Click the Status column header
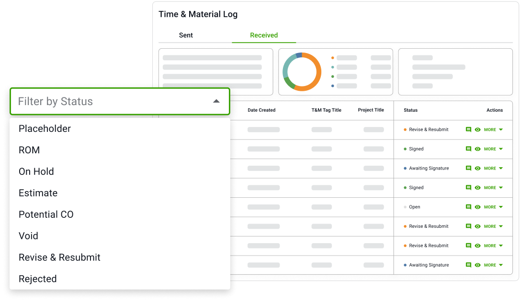520x300 pixels. (410, 110)
